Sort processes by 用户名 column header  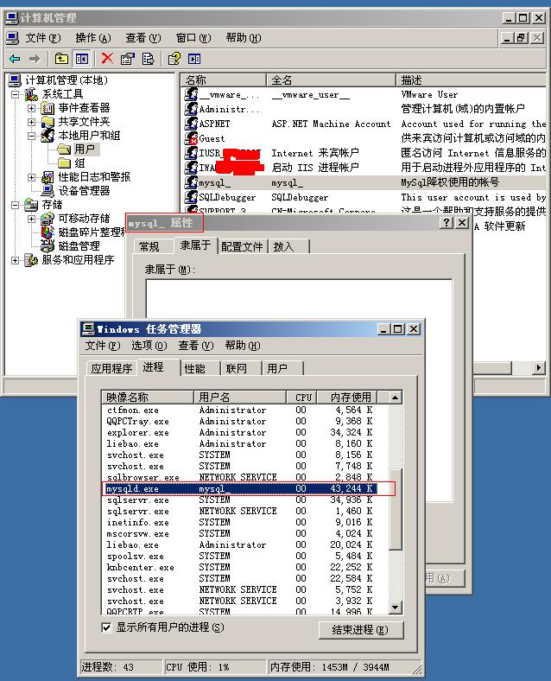point(240,397)
